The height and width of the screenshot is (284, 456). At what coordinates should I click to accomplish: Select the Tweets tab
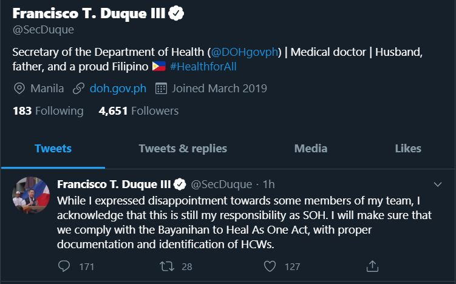point(53,148)
